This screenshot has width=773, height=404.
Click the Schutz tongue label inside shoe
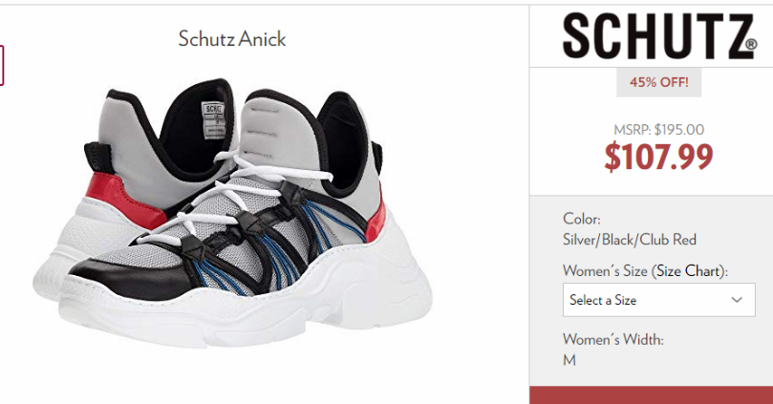pos(213,119)
